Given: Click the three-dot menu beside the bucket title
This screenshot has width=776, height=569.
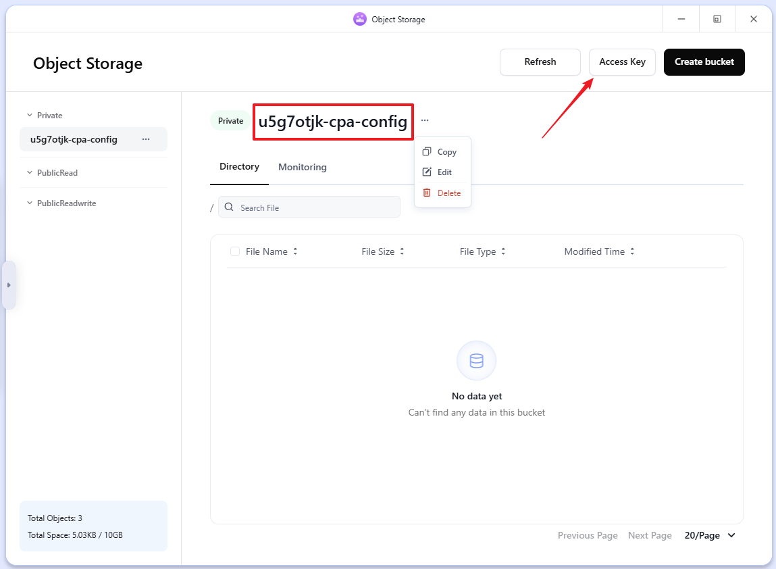Looking at the screenshot, I should pos(425,121).
